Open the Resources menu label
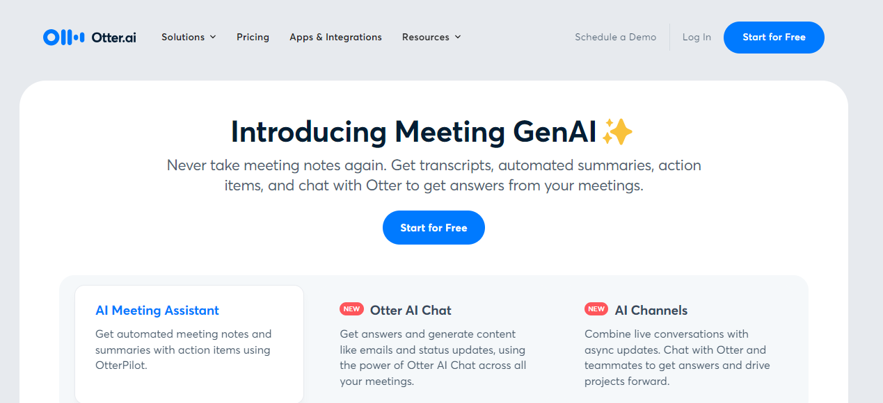883x403 pixels. [425, 37]
